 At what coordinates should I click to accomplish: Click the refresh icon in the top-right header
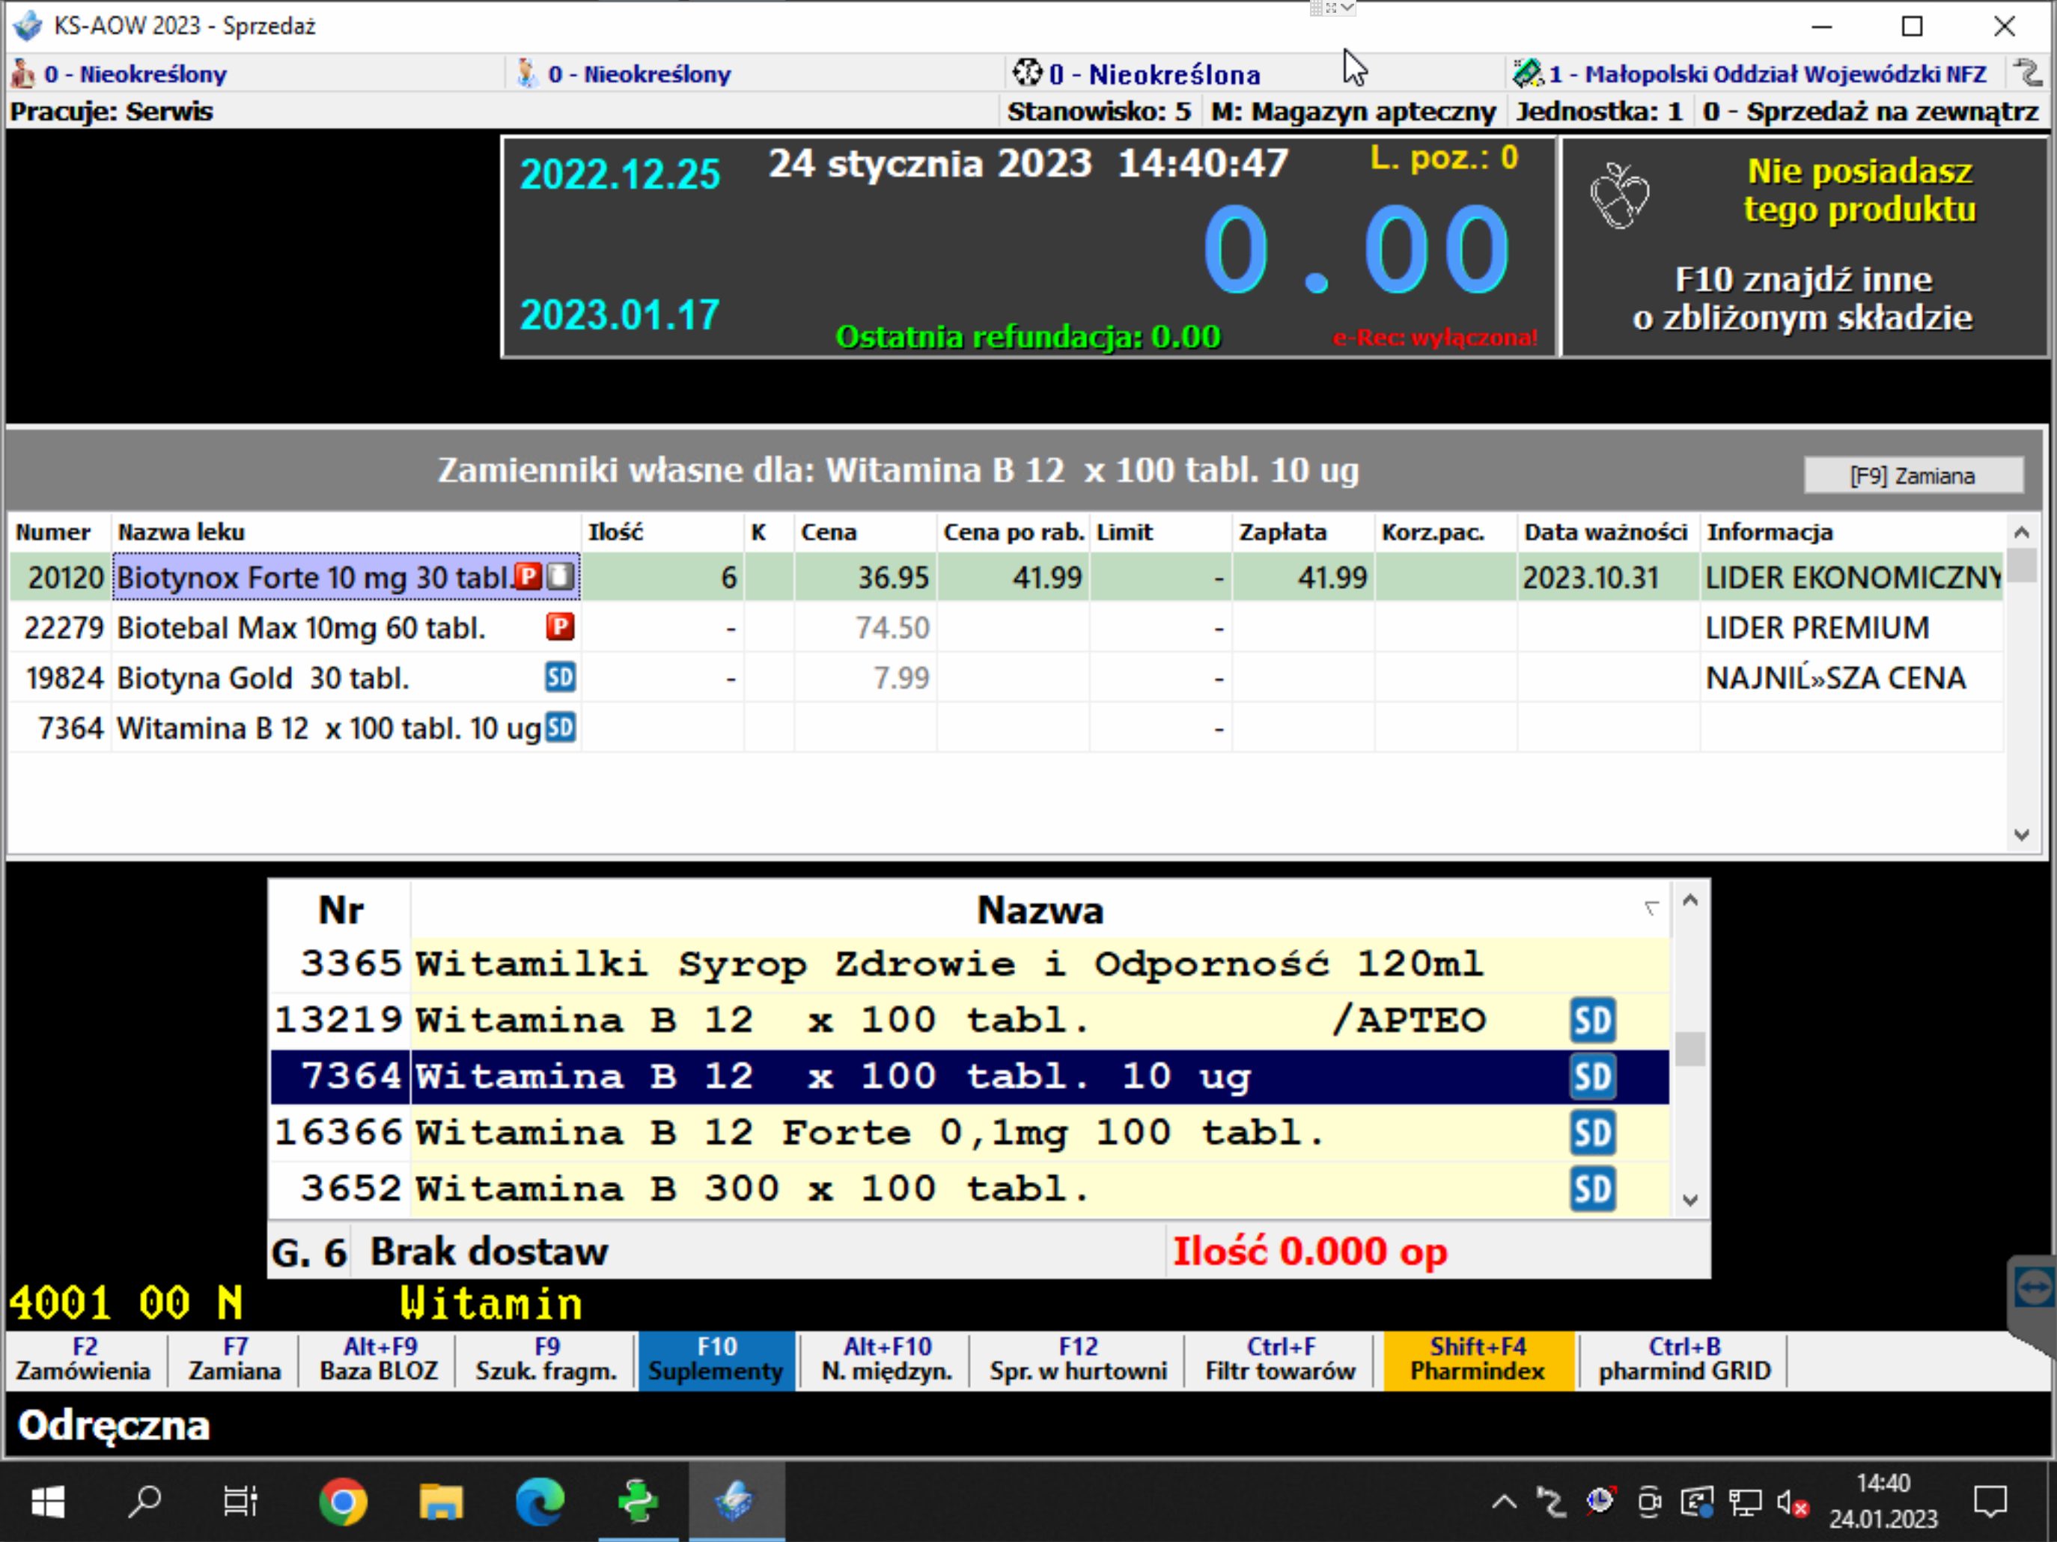coord(2026,73)
